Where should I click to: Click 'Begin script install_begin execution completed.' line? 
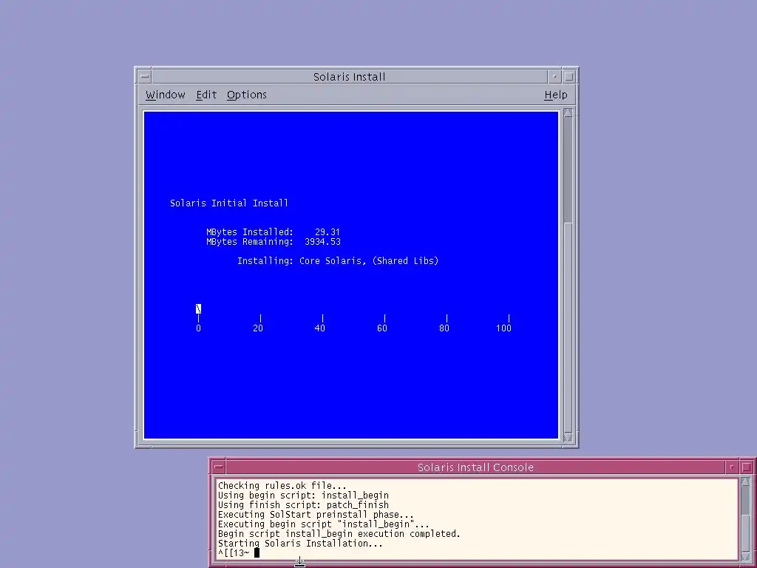coord(339,534)
